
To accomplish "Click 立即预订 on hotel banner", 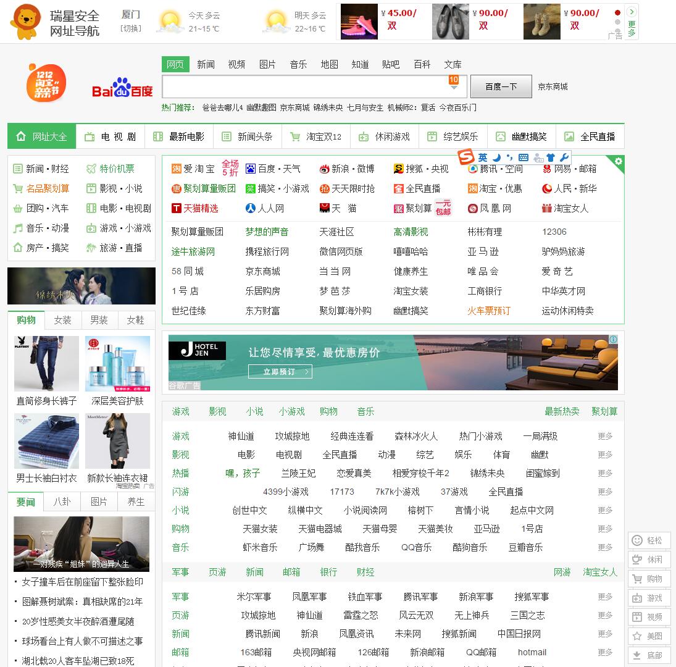I will click(x=280, y=372).
